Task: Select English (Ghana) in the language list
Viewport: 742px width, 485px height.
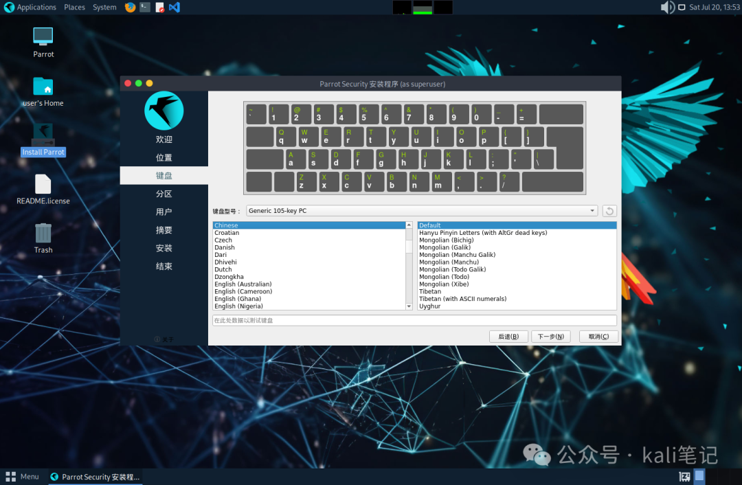Action: click(x=309, y=299)
